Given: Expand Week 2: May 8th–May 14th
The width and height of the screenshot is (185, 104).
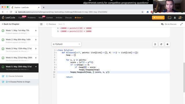Looking at the screenshot, I should [36, 40].
